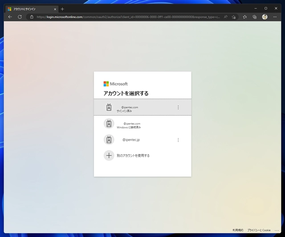This screenshot has width=285, height=237.
Task: Click the Microsoft logo
Action: 116,84
